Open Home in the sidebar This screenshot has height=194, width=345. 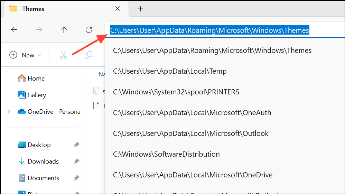coord(31,78)
